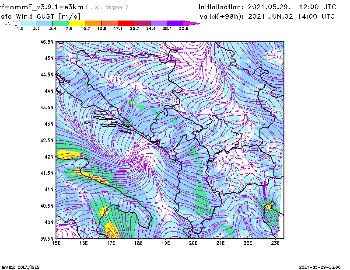Click the 24.4 legend value
The image size is (350, 270).
point(150,28)
